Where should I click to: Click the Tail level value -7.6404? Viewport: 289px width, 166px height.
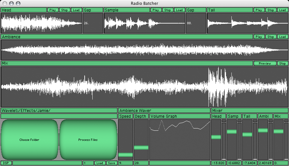[250, 163]
